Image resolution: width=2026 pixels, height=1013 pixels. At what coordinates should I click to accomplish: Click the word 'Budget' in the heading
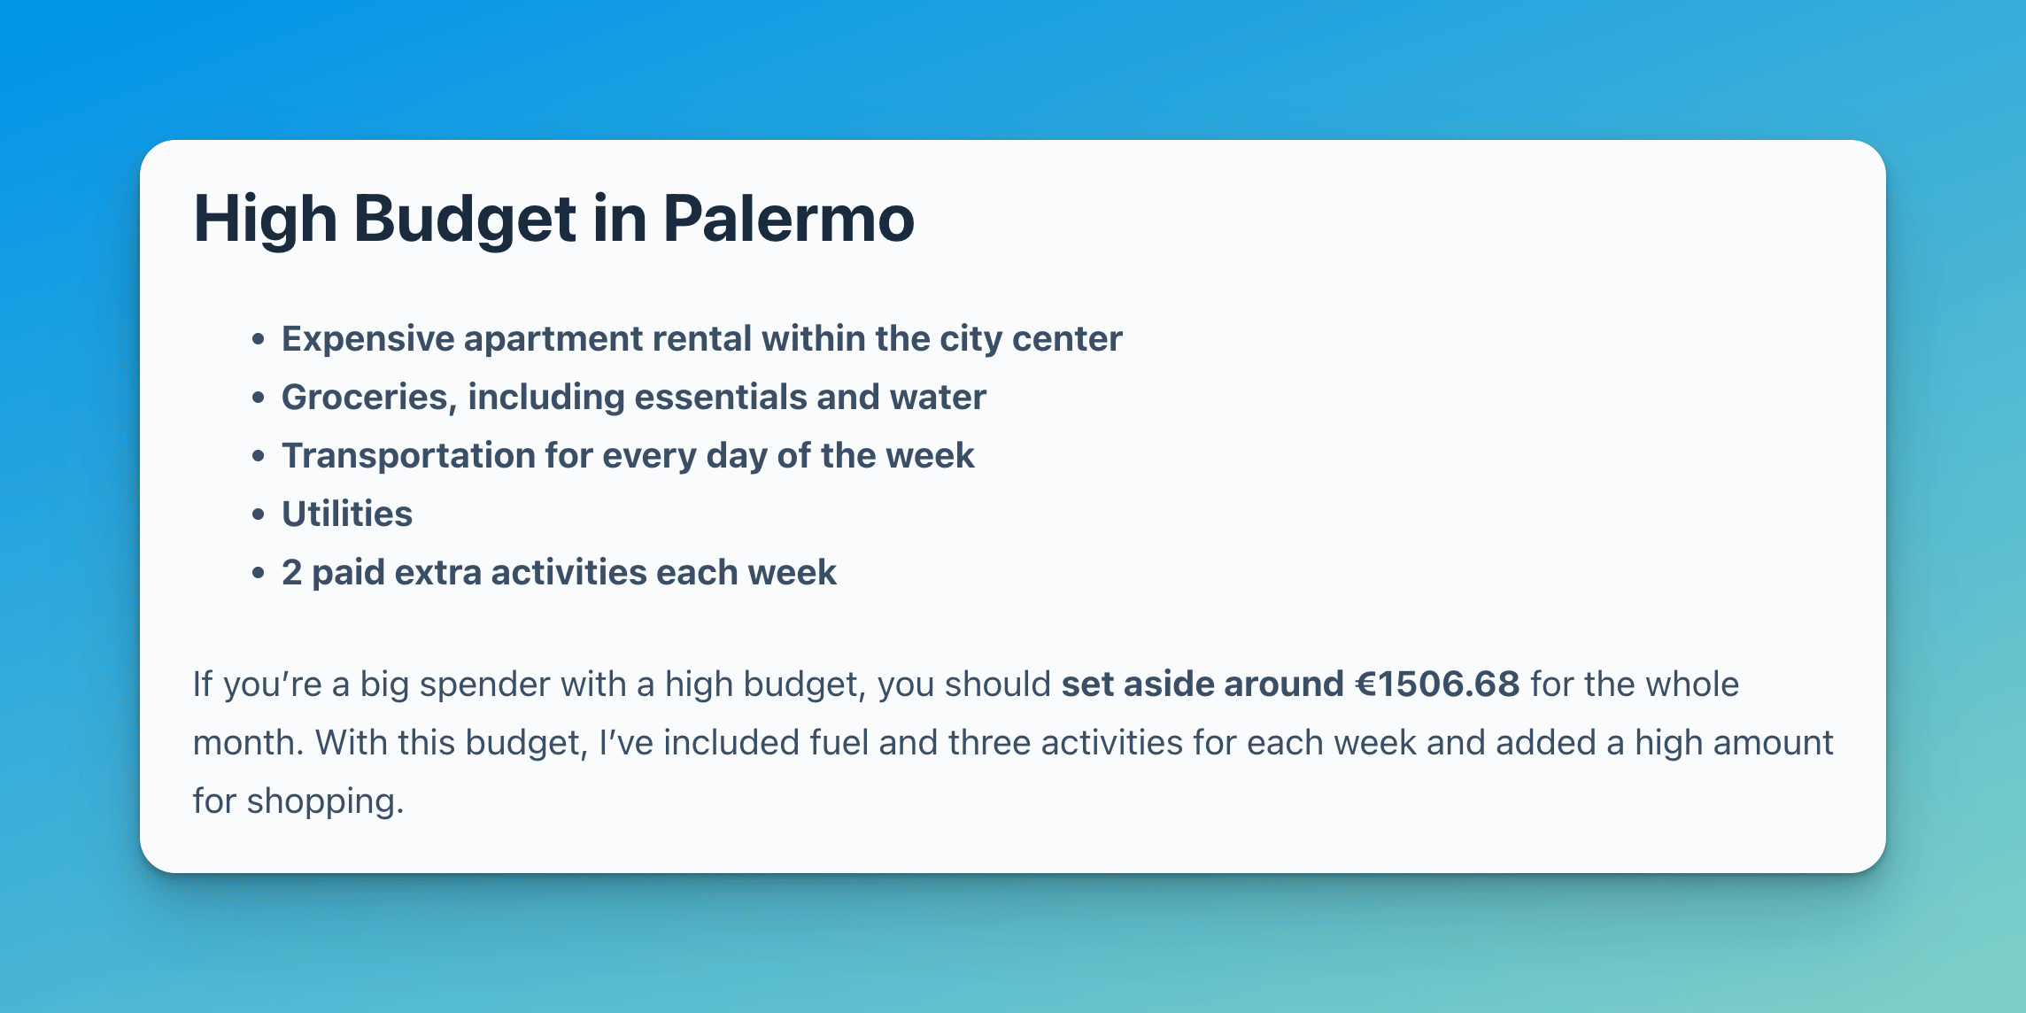point(465,219)
